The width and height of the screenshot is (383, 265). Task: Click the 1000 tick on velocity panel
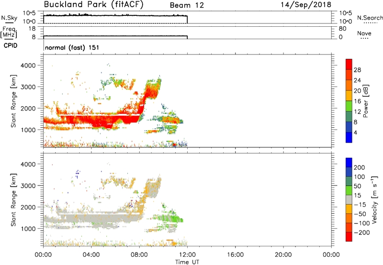tap(28, 229)
